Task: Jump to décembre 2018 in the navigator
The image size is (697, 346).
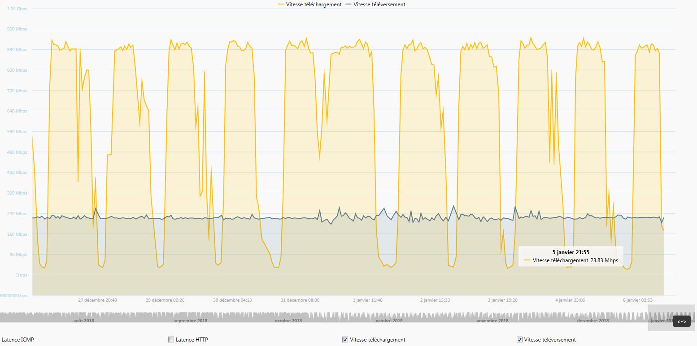Action: [x=592, y=320]
